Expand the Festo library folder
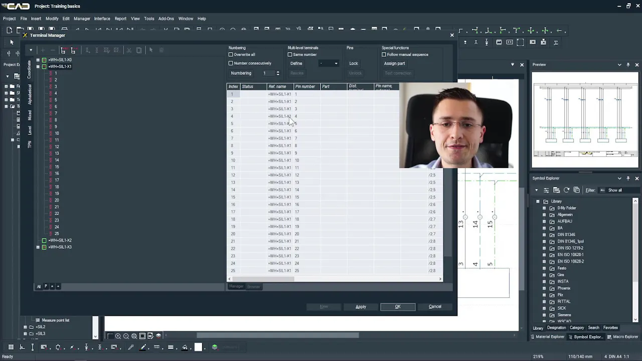 click(545, 268)
